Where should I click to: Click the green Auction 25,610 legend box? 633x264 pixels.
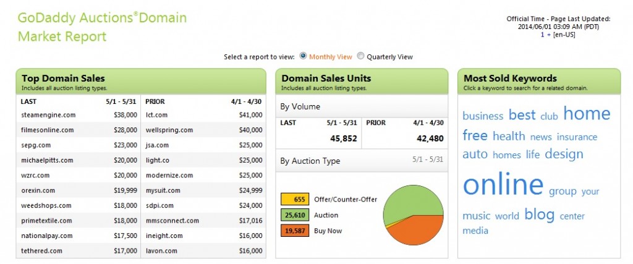click(294, 215)
